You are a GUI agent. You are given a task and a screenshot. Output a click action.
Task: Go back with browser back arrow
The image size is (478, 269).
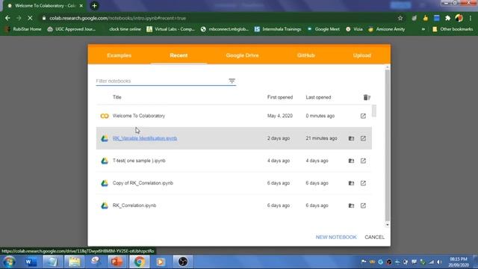(7, 18)
